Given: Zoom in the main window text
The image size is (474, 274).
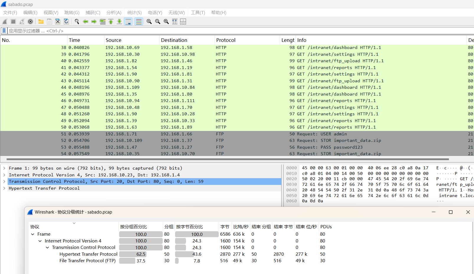Looking at the screenshot, I should [149, 22].
